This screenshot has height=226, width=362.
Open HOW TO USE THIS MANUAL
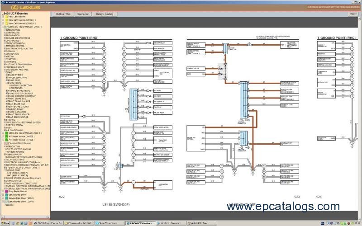pyautogui.click(x=18, y=150)
